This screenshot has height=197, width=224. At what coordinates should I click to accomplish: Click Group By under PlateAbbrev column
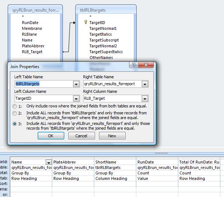click(x=73, y=173)
